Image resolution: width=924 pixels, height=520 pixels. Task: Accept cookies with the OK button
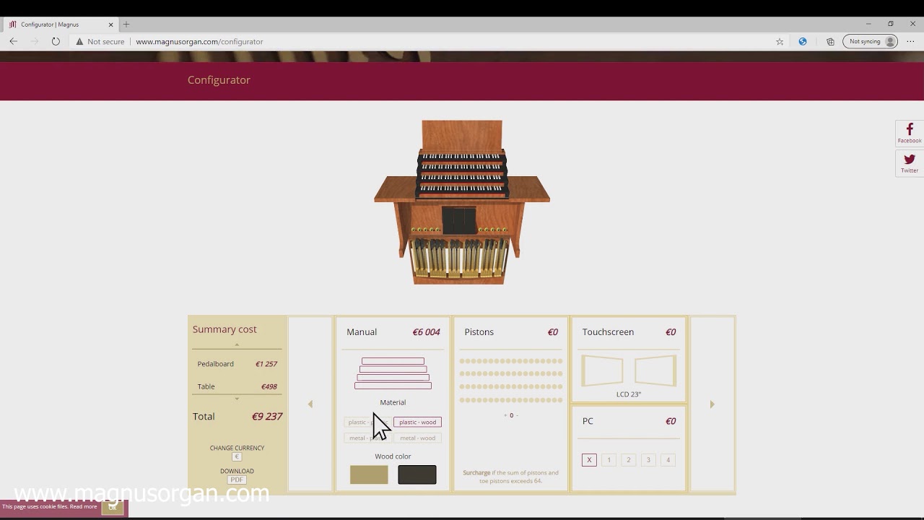(112, 507)
